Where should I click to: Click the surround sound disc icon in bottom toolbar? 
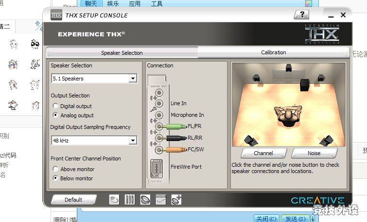pos(114,200)
